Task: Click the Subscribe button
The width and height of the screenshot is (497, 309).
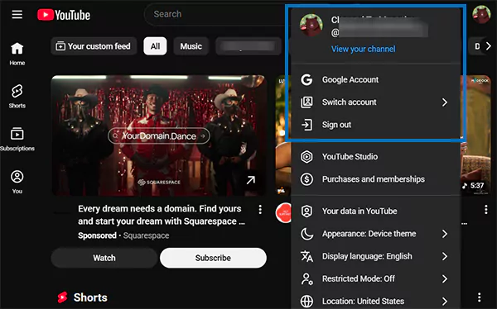Action: coord(213,258)
